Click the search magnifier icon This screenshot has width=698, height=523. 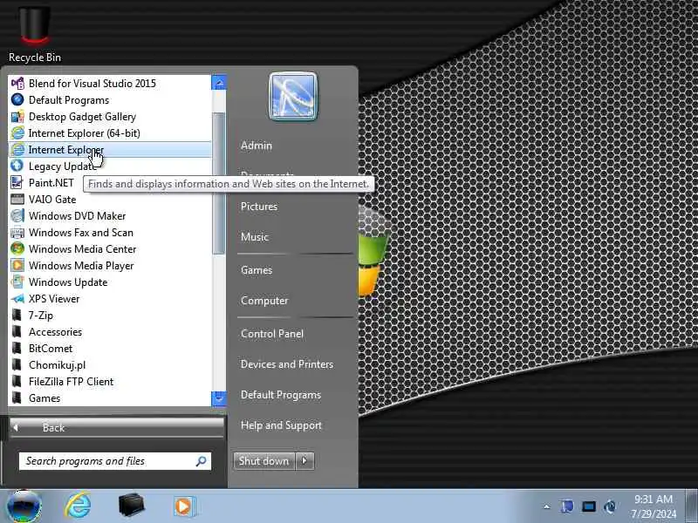coord(202,461)
